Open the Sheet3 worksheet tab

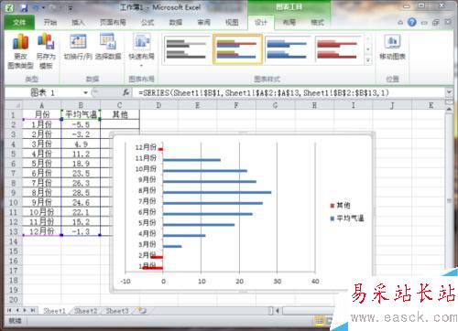click(x=117, y=311)
